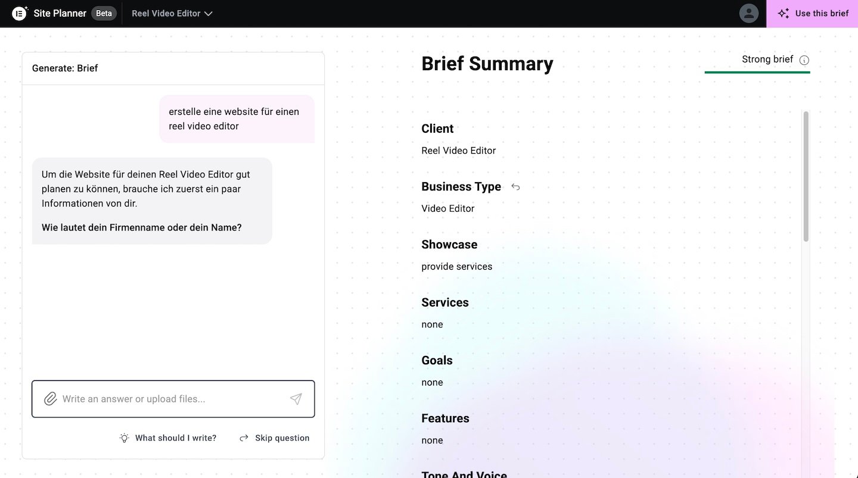858x478 pixels.
Task: Click the Site Planner title link
Action: pyautogui.click(x=60, y=13)
